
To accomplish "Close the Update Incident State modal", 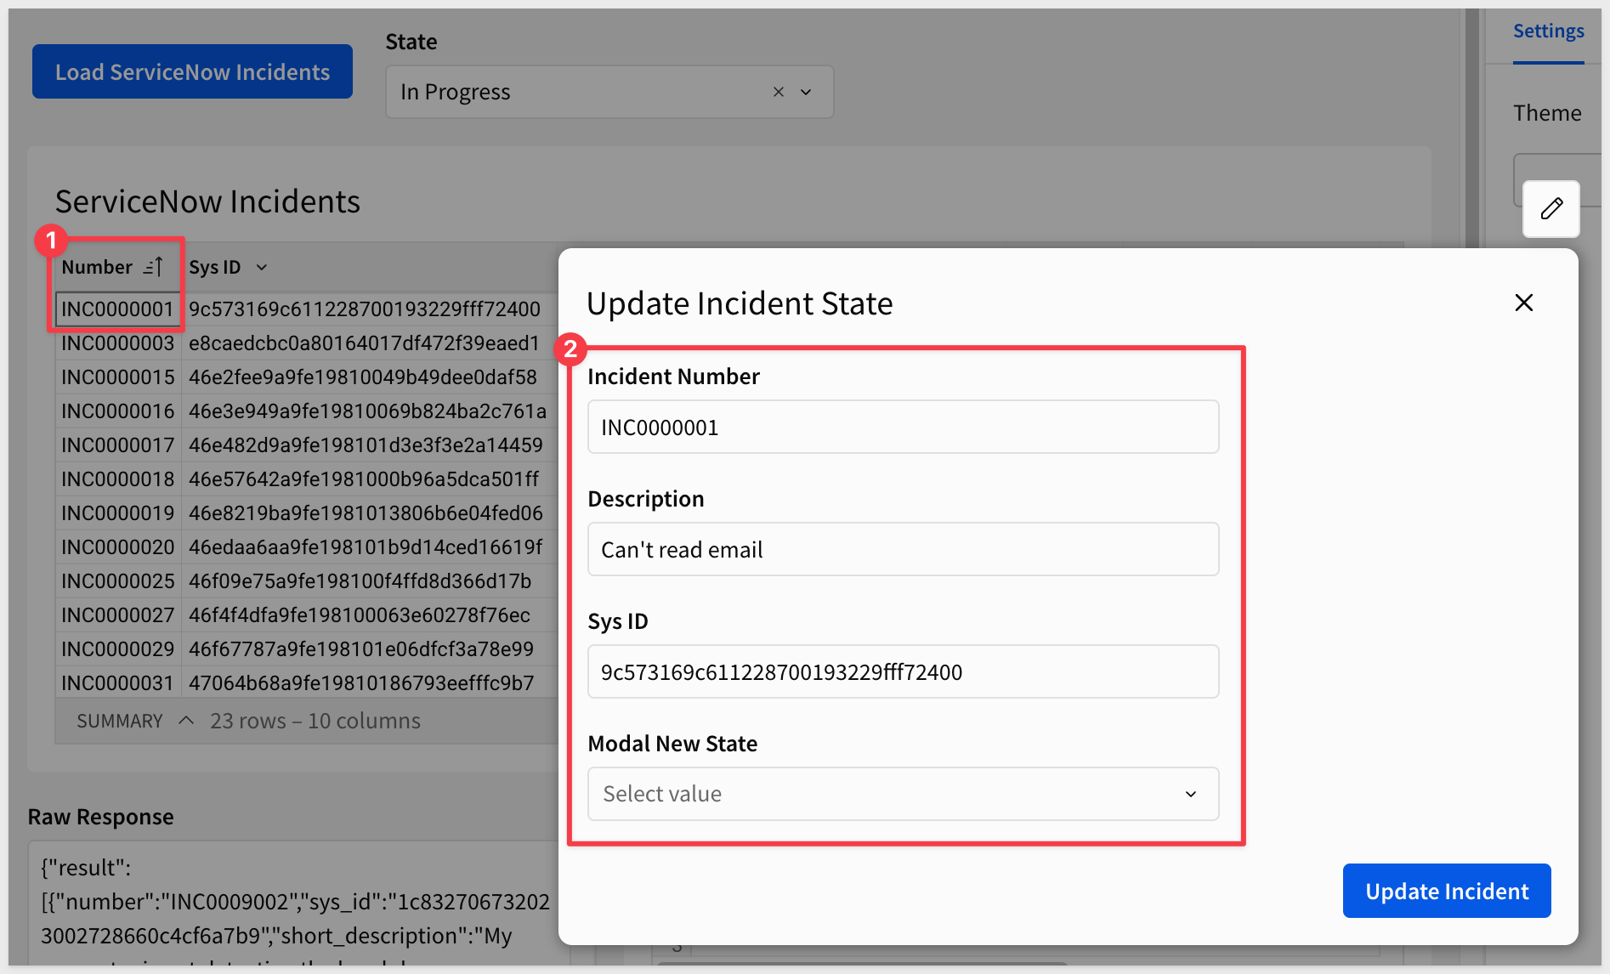I will tap(1523, 303).
